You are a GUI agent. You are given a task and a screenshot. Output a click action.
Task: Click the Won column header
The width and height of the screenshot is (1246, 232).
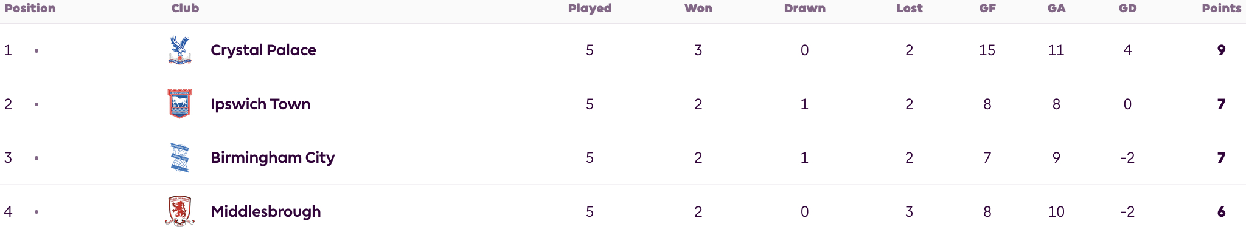pos(698,8)
